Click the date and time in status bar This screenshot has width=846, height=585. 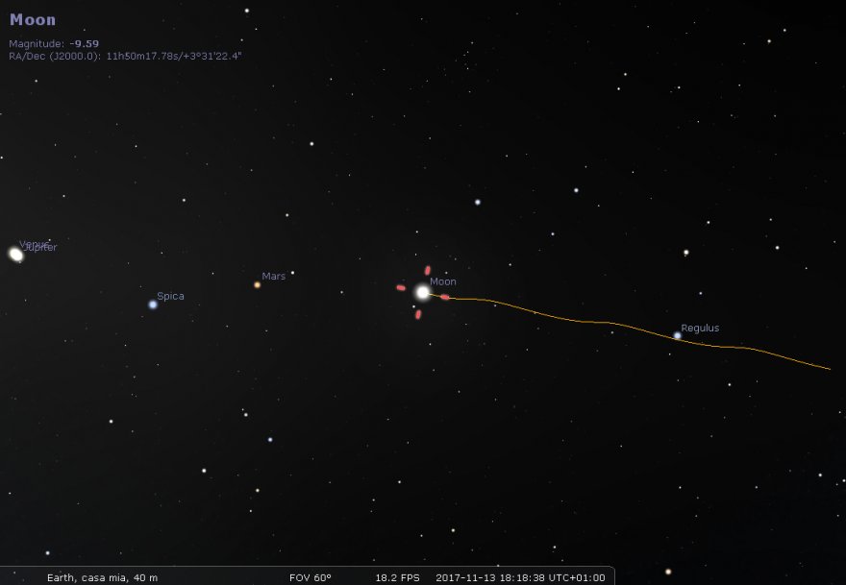pos(520,577)
